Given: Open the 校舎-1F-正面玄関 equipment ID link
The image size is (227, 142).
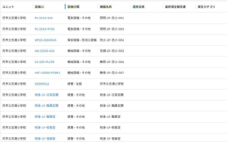Looking at the screenshot, I should point(46,95).
